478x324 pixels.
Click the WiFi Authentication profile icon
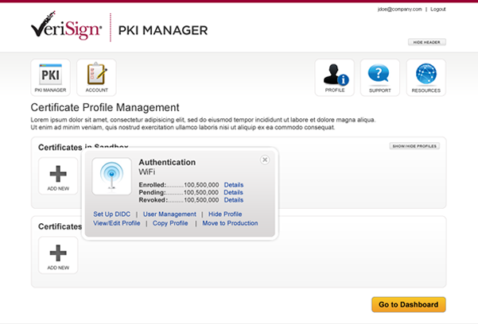click(111, 175)
